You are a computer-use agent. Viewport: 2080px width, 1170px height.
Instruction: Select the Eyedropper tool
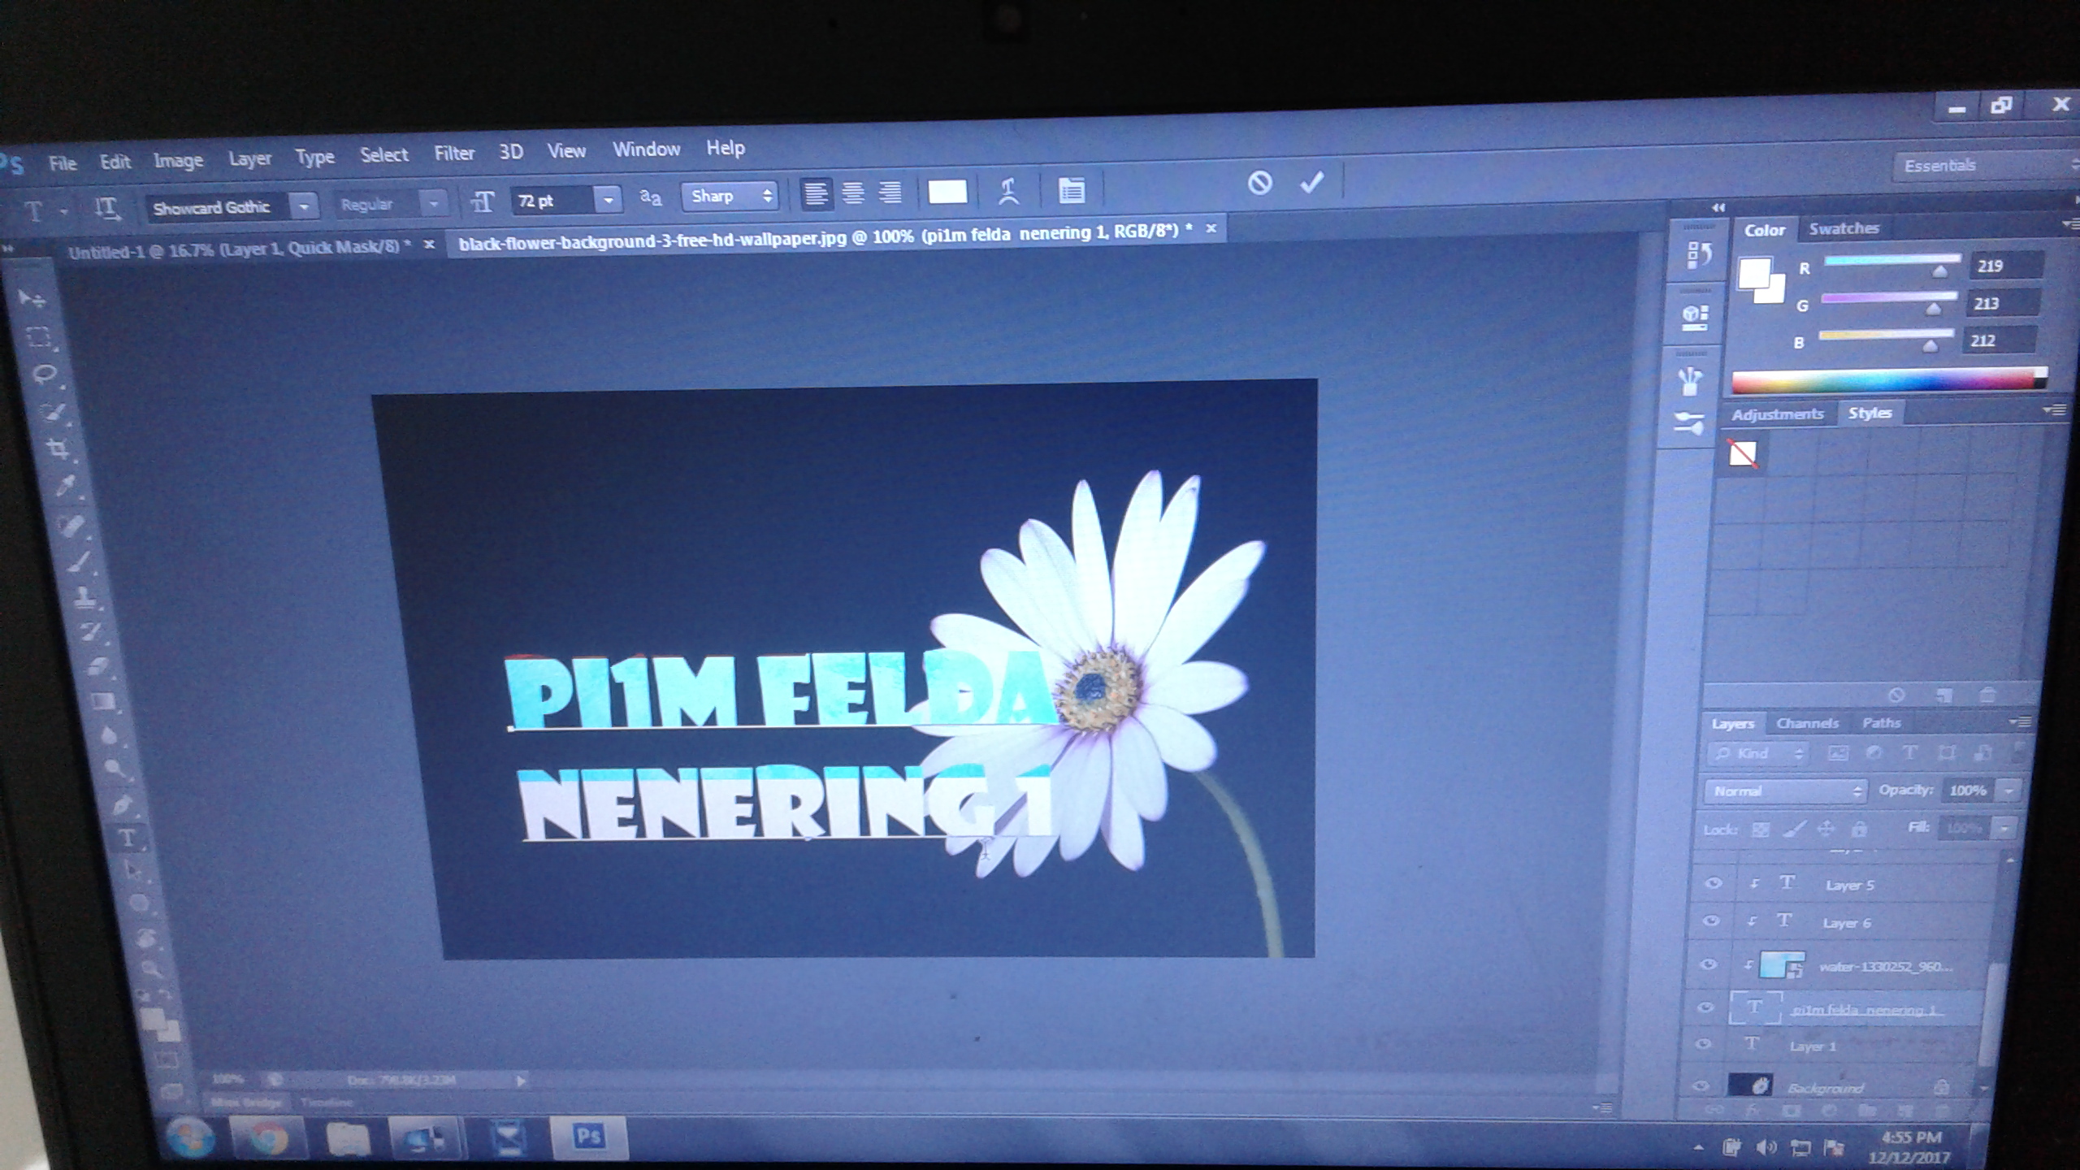coord(65,486)
